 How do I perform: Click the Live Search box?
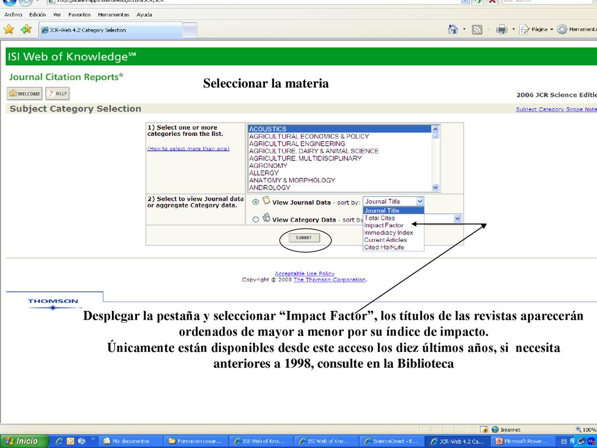tap(546, 2)
